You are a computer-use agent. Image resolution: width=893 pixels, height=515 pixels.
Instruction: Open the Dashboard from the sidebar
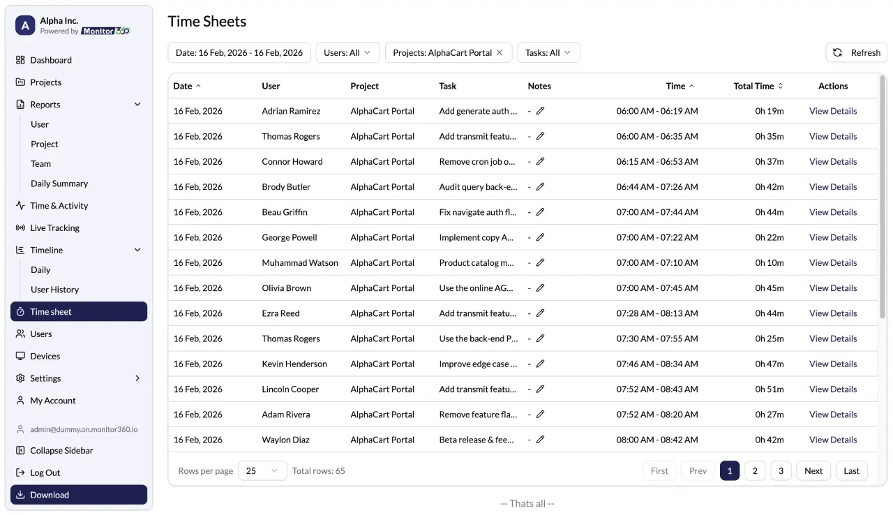click(21, 59)
